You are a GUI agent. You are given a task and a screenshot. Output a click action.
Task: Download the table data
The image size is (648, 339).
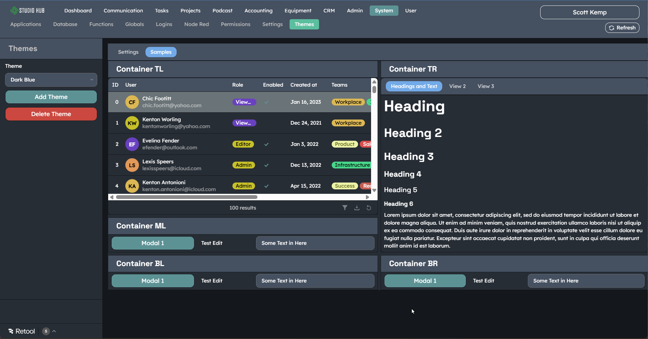357,208
